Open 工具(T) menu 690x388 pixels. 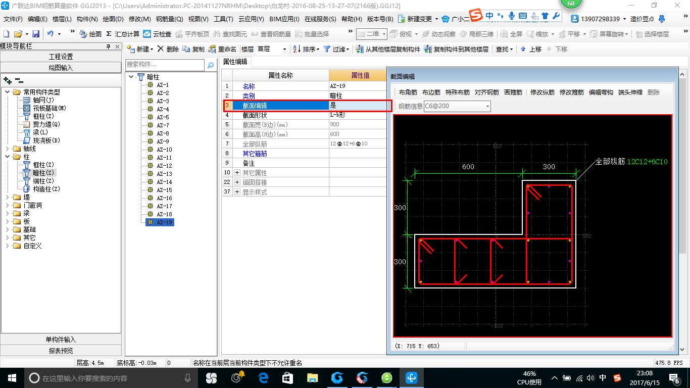tap(223, 19)
